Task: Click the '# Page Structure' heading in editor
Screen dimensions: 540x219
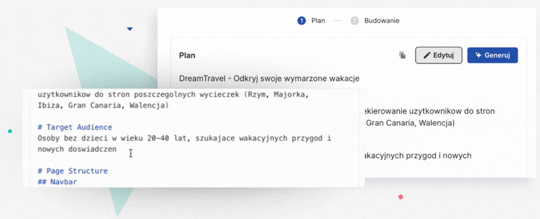Action: (x=72, y=171)
